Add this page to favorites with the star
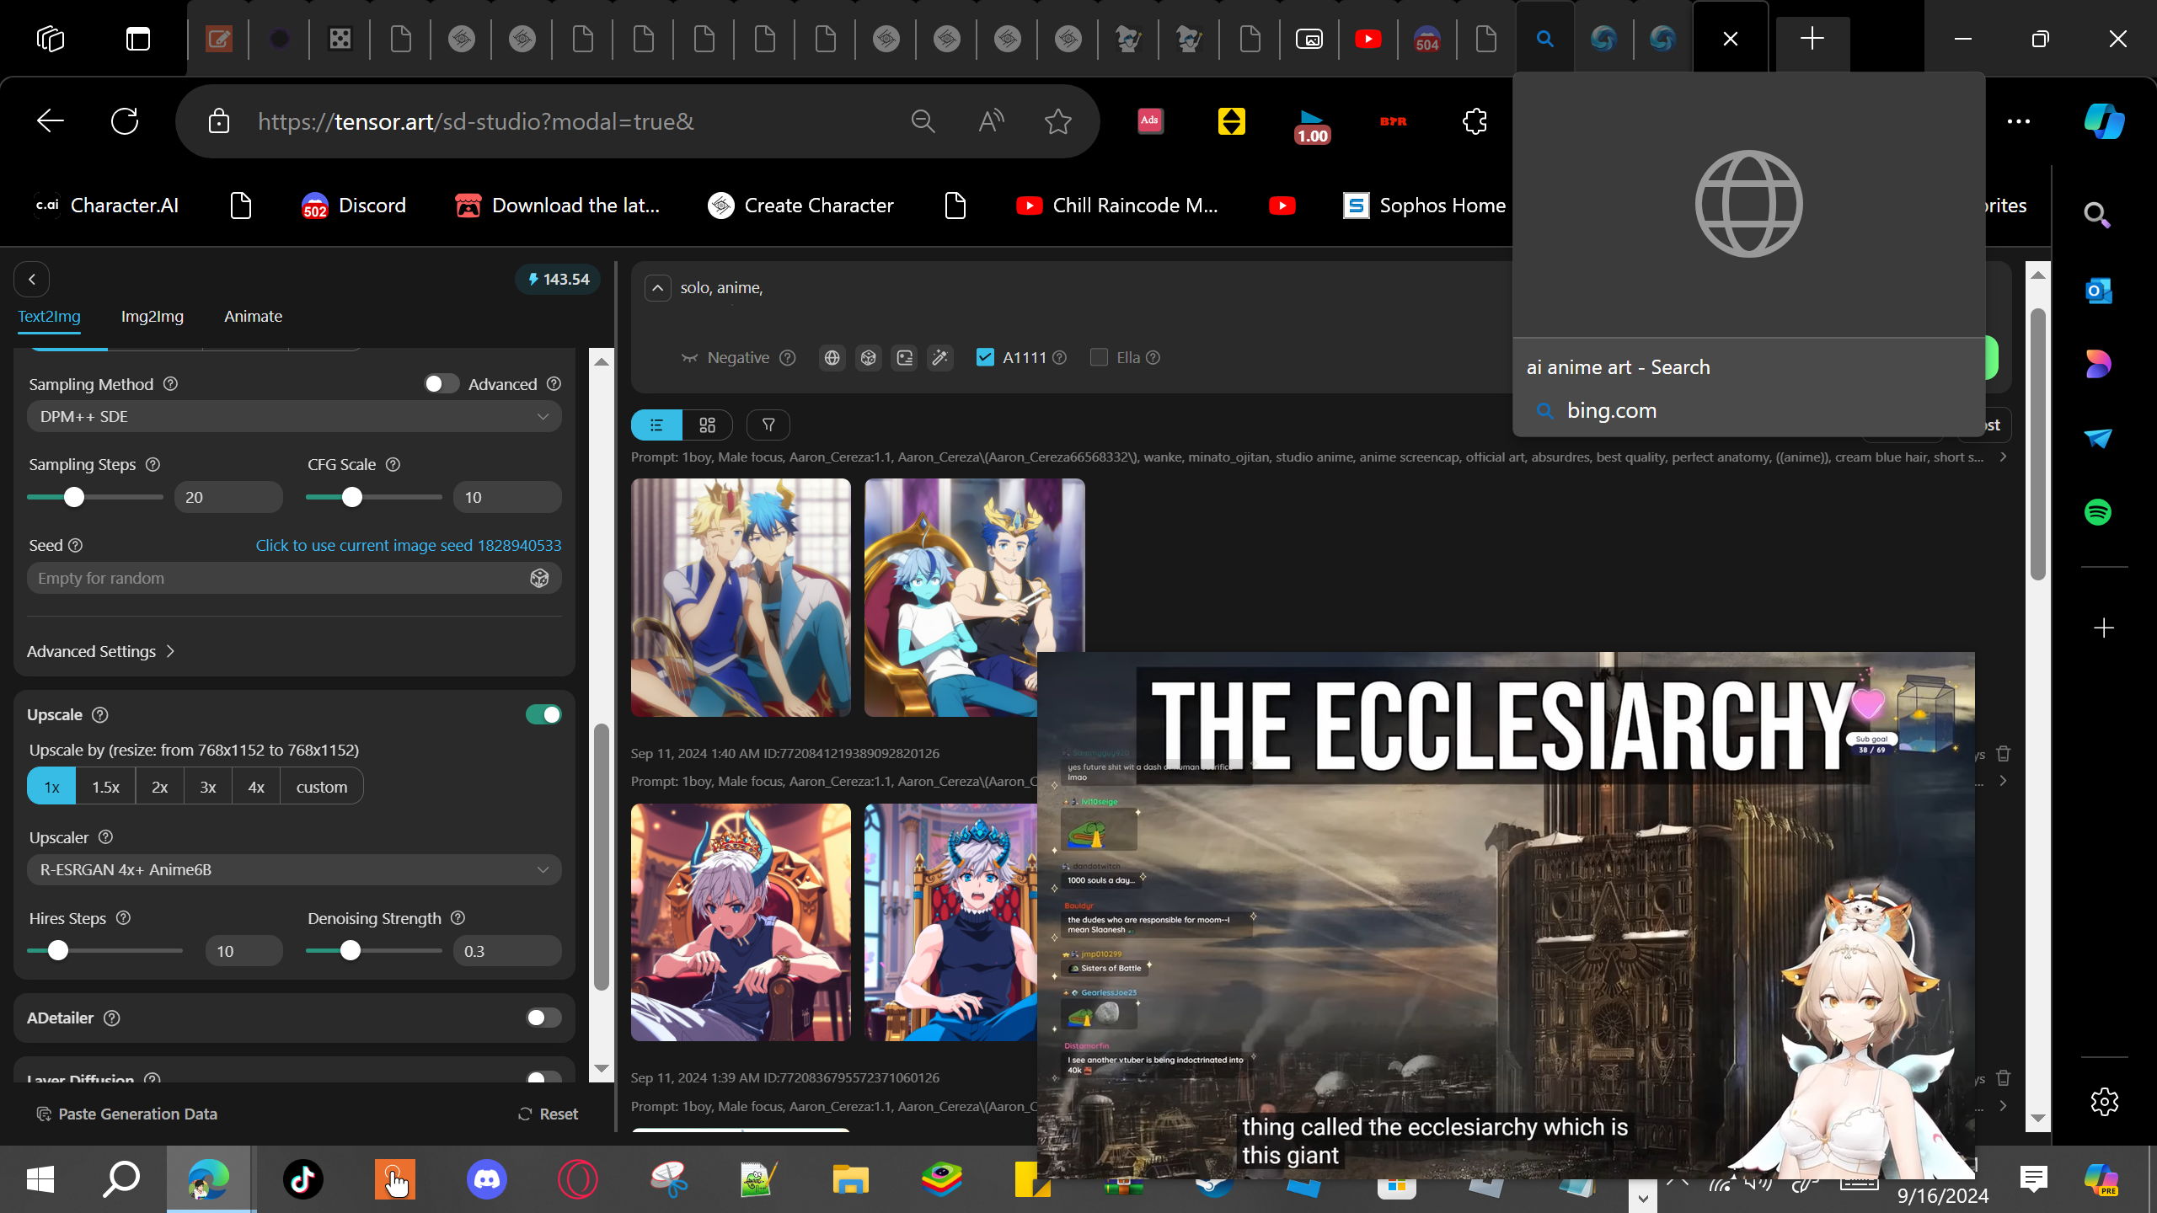The image size is (2157, 1213). (x=1058, y=121)
